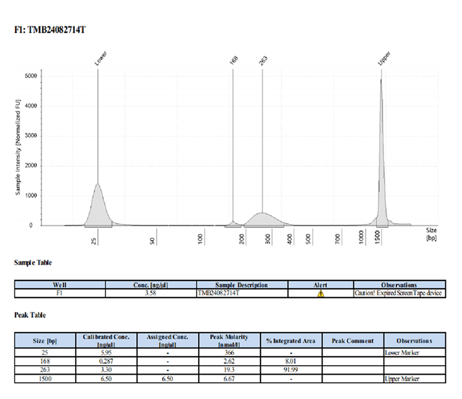Click the '263' peak label above the graph

click(263, 60)
